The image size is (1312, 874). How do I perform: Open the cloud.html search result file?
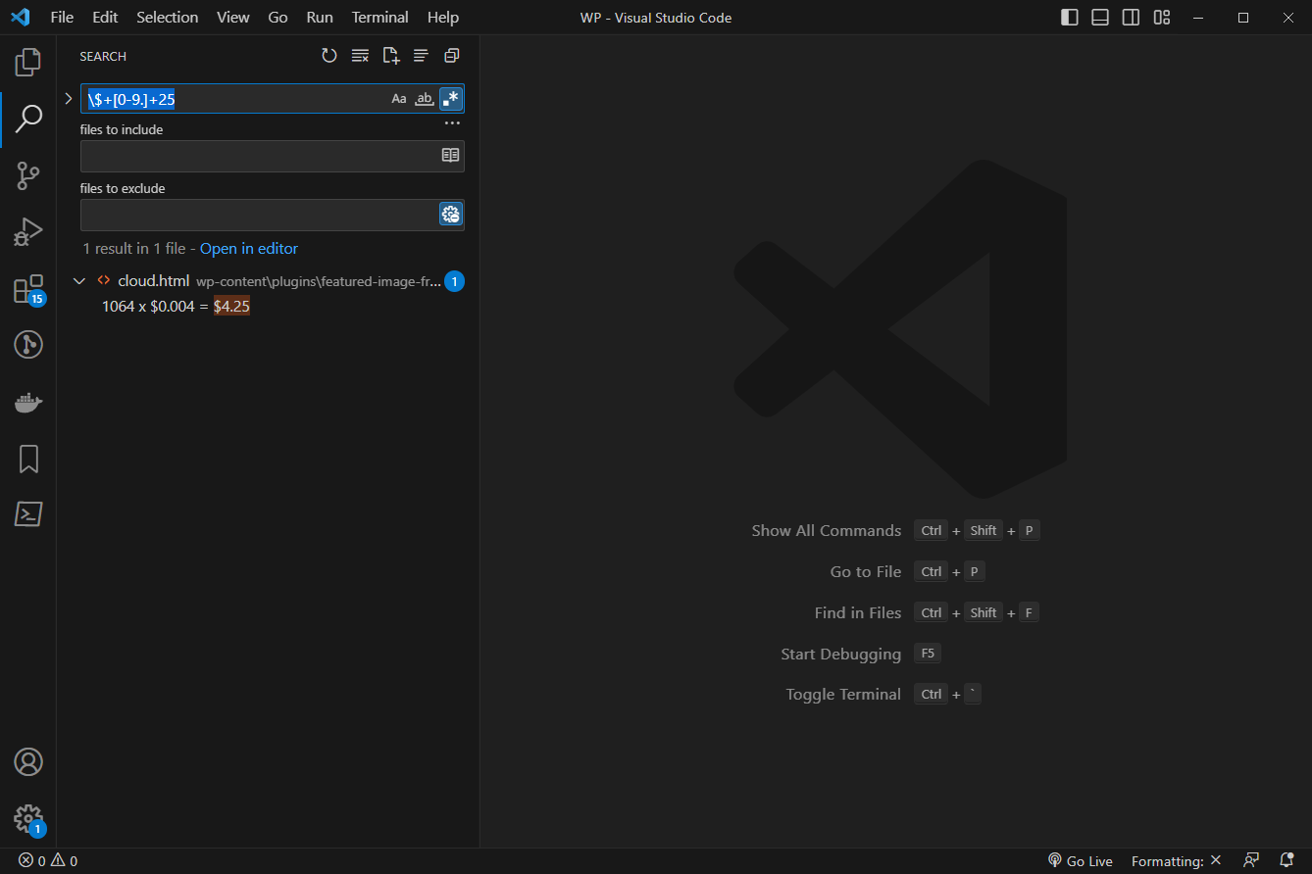269,281
